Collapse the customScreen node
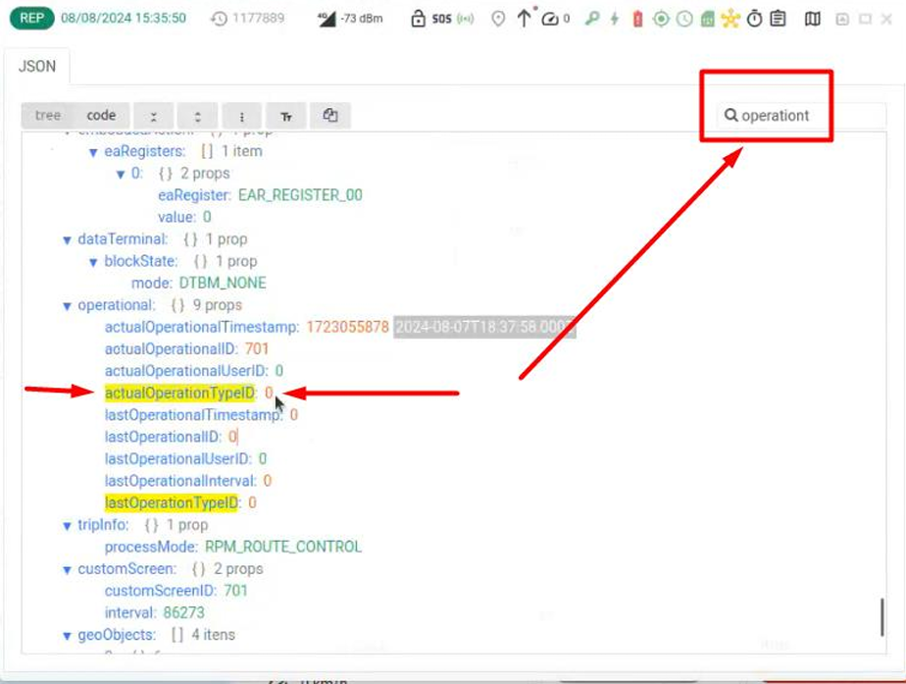The width and height of the screenshot is (906, 684). pyautogui.click(x=68, y=569)
